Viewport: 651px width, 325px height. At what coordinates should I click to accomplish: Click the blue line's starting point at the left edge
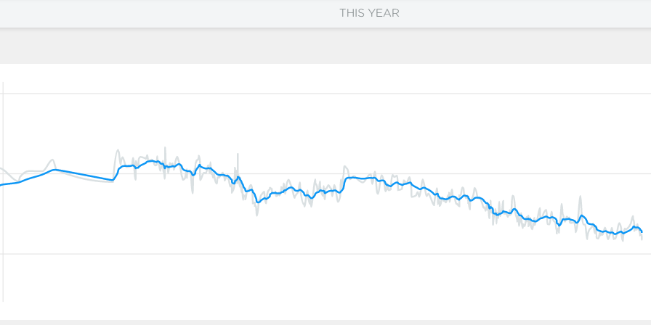[1, 185]
